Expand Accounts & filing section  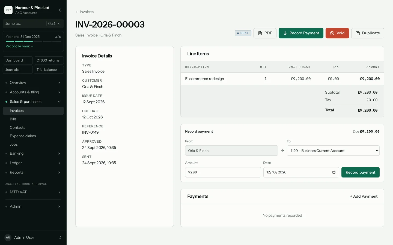33,92
